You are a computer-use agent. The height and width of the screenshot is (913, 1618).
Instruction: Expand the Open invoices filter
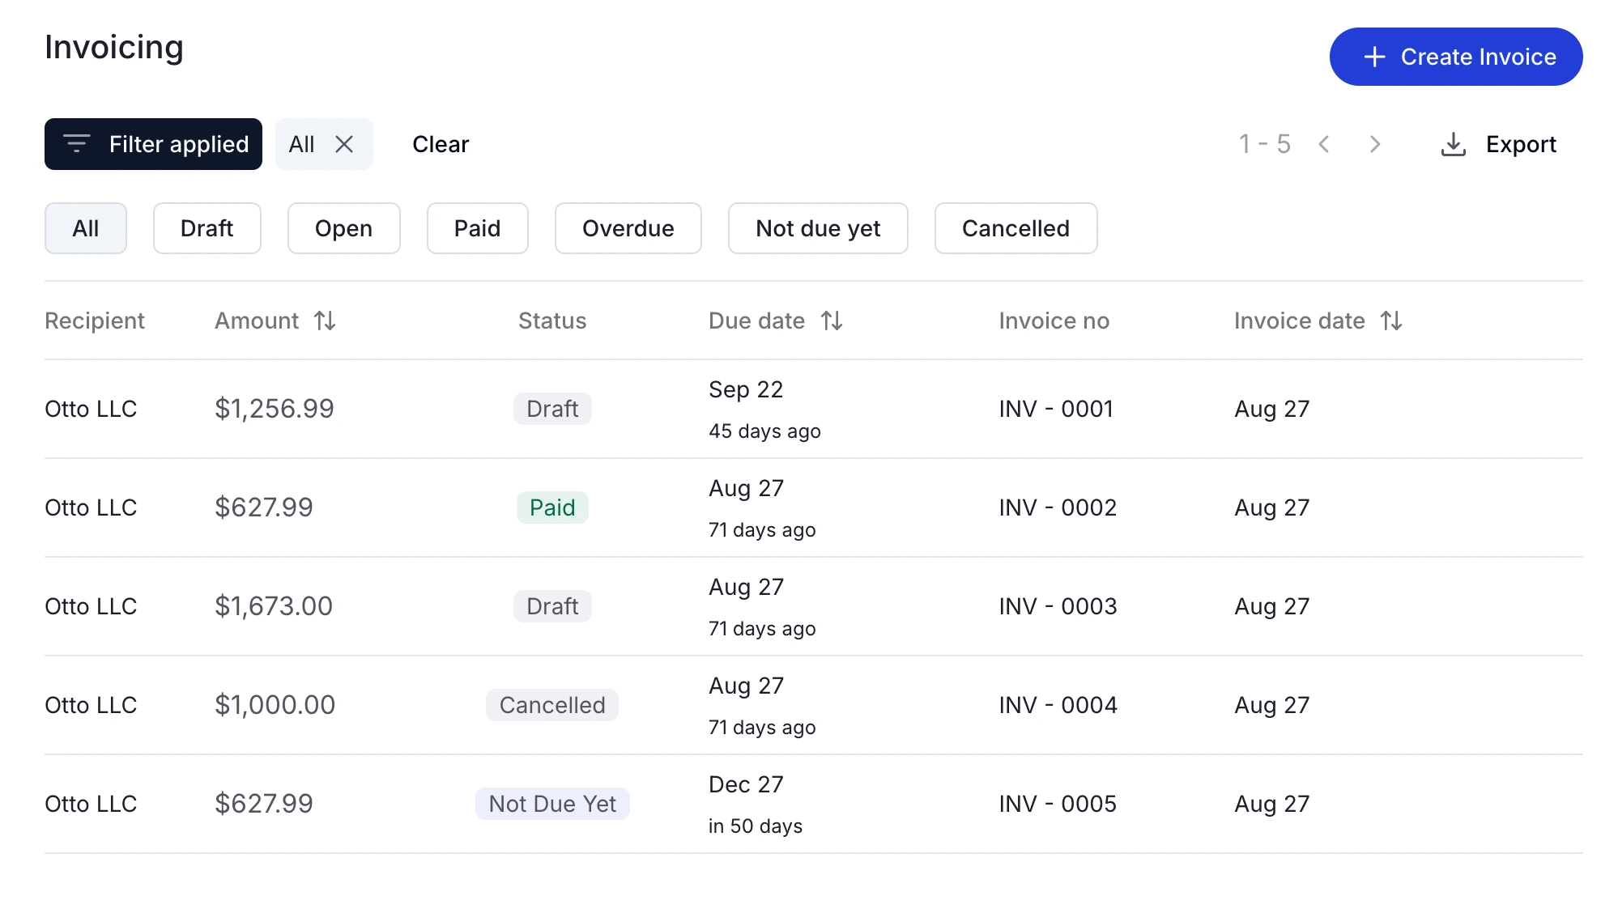[343, 227]
